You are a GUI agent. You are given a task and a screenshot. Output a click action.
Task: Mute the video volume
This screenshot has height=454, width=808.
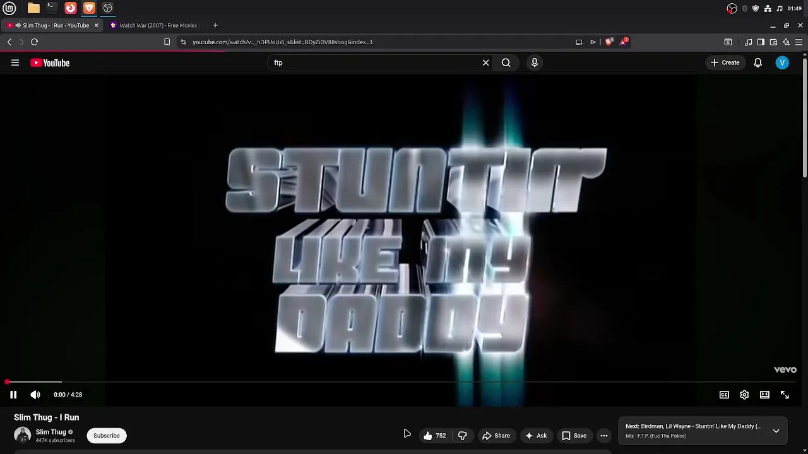pos(35,395)
